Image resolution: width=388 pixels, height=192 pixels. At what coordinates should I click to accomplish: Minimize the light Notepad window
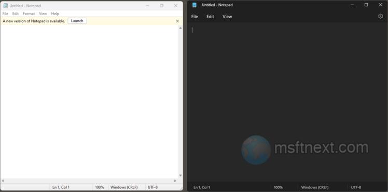(x=147, y=6)
